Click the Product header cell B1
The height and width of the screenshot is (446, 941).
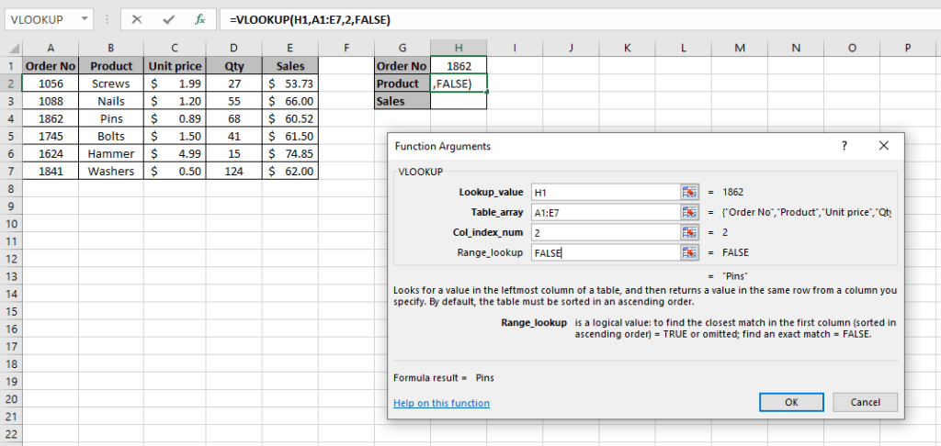[x=111, y=66]
